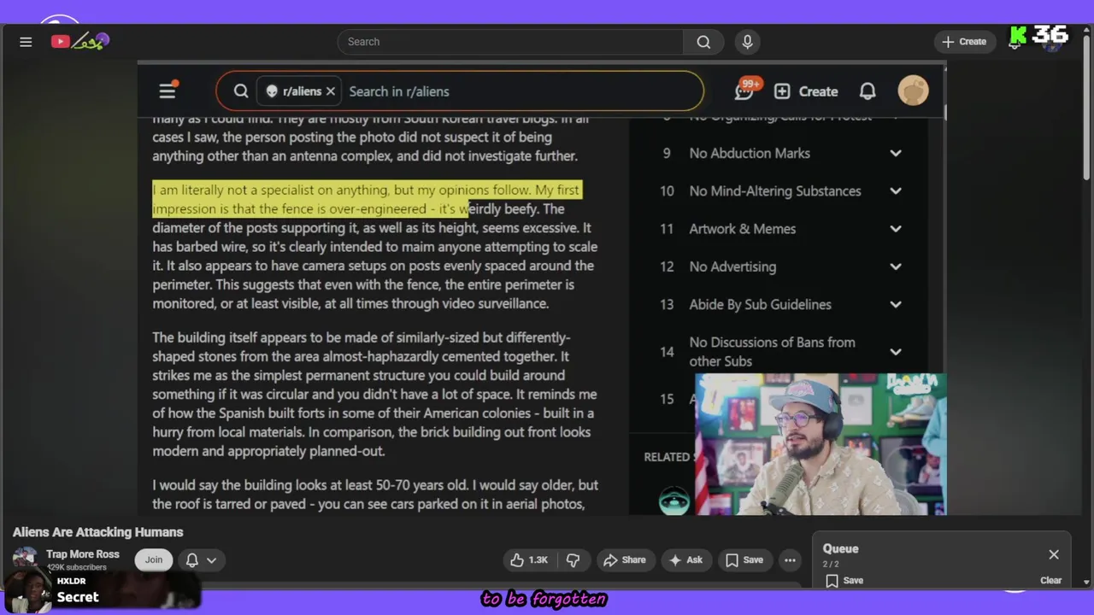
Task: Open the notification bell dropdown for channel
Action: 201,560
